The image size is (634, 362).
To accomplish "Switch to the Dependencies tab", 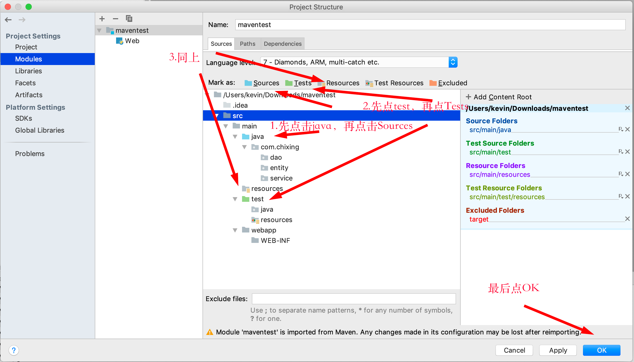I will (x=282, y=44).
